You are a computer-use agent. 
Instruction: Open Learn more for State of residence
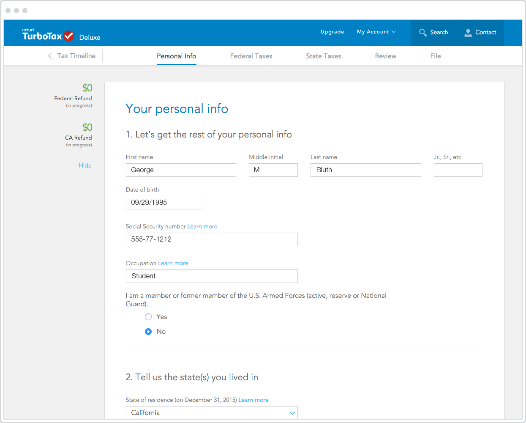pyautogui.click(x=253, y=400)
